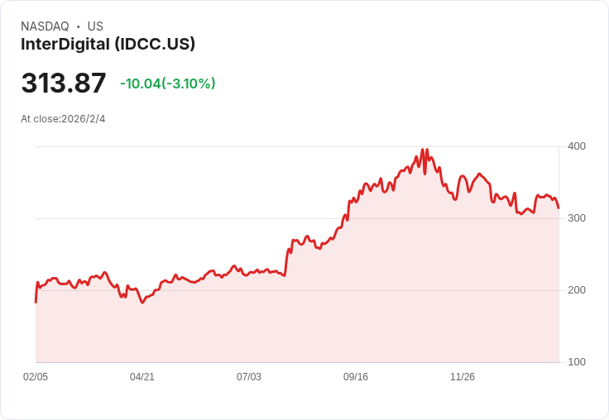The width and height of the screenshot is (609, 420).
Task: Select the 313.87 current price
Action: click(x=64, y=83)
